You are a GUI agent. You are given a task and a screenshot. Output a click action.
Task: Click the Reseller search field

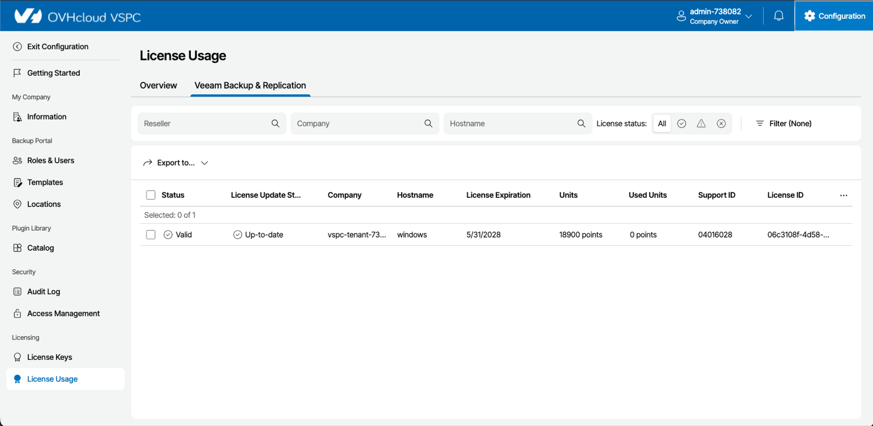pyautogui.click(x=212, y=123)
